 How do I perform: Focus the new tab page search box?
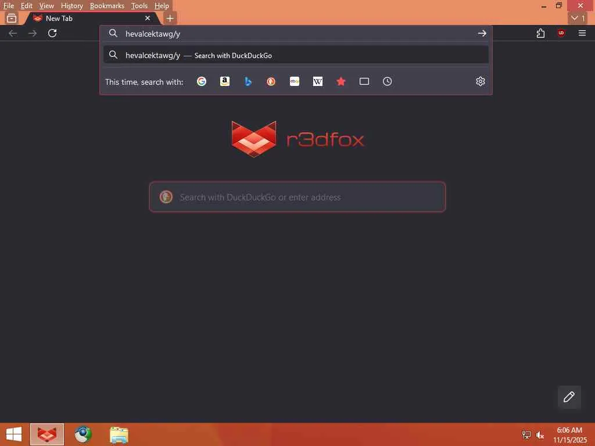click(297, 197)
